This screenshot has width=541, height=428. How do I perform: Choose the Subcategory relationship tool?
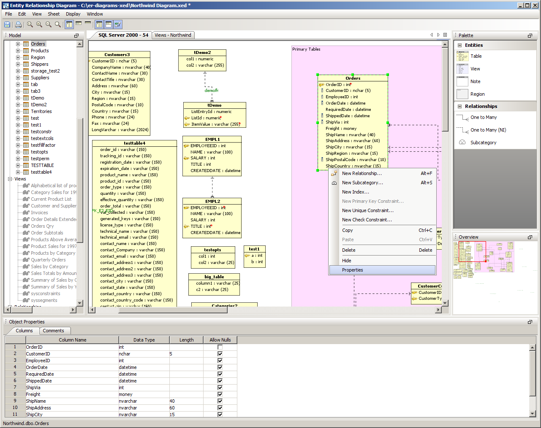(483, 143)
